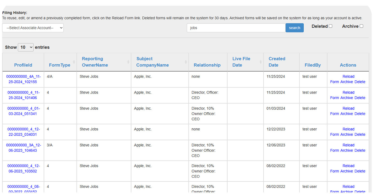
Task: Sort the table by Relationship column
Action: pos(207,65)
